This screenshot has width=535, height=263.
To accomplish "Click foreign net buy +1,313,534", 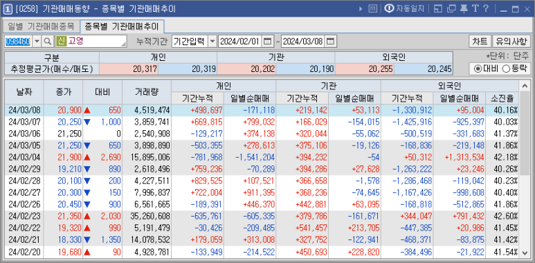I will [x=459, y=157].
